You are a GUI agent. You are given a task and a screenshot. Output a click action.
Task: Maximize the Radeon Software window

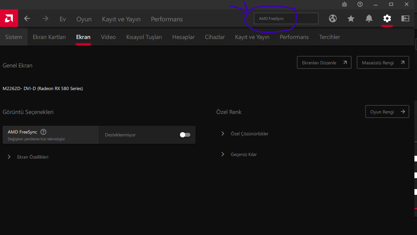[391, 4]
